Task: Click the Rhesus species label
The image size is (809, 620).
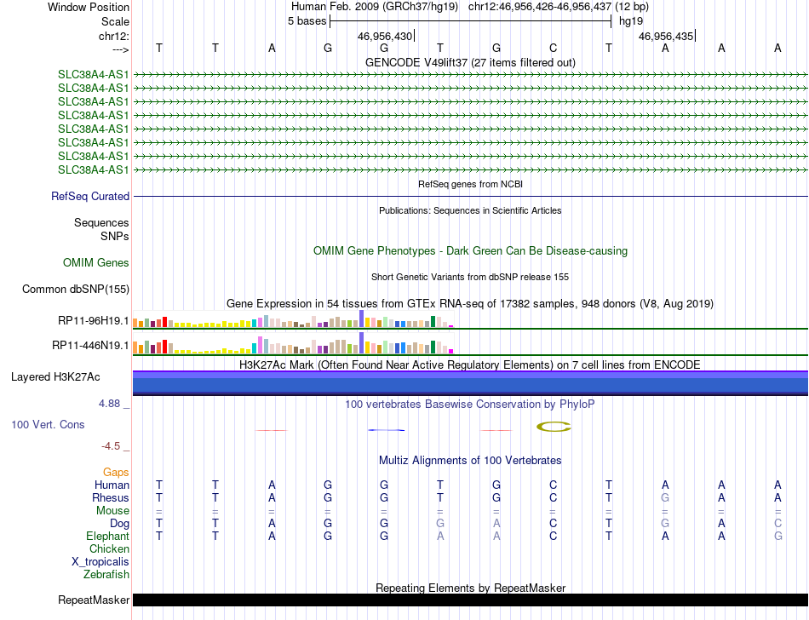Action: tap(111, 498)
